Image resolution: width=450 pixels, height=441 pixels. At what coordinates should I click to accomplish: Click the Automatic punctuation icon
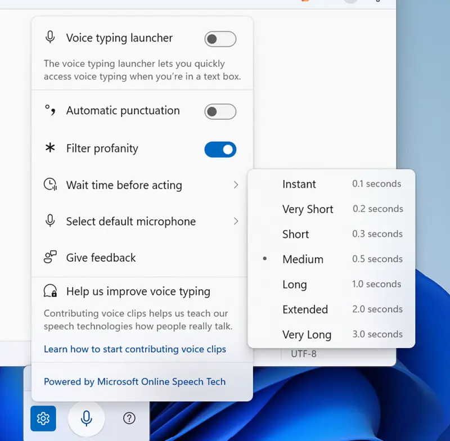tap(51, 111)
